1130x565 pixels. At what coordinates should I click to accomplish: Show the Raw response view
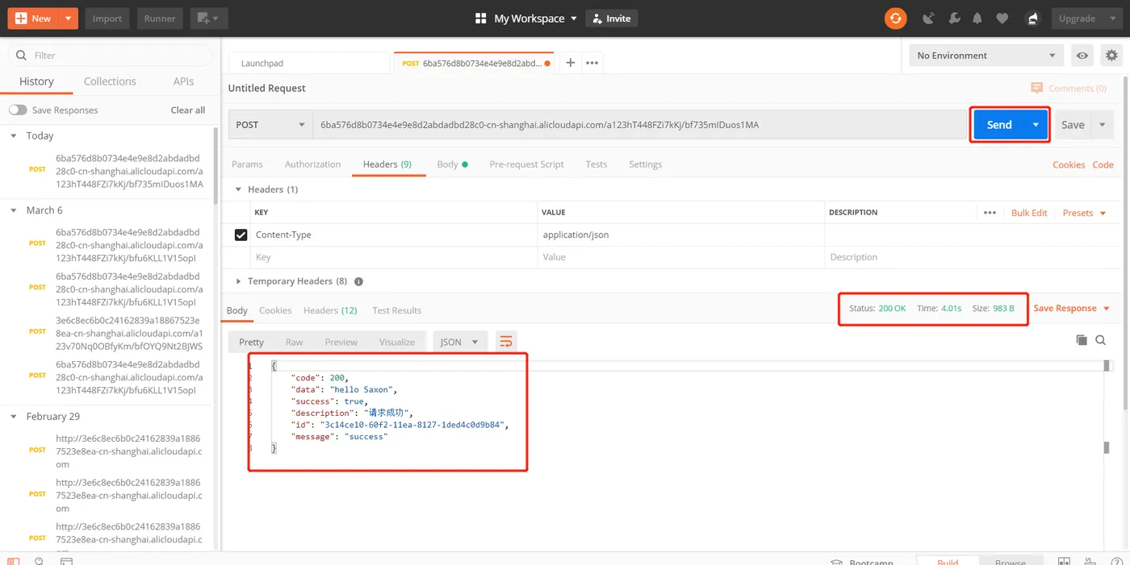pos(294,343)
